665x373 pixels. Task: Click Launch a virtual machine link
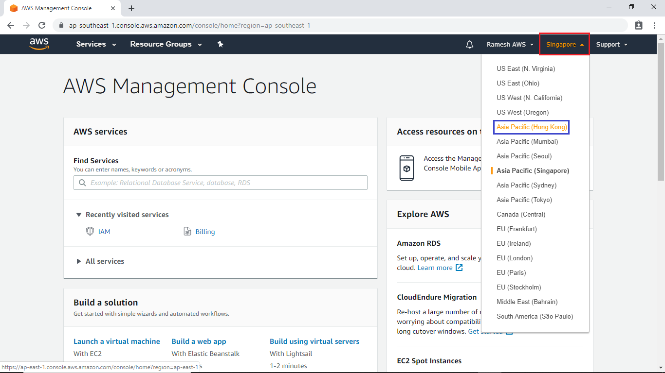(x=117, y=341)
